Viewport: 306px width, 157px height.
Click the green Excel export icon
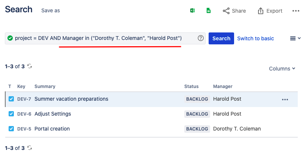point(192,11)
